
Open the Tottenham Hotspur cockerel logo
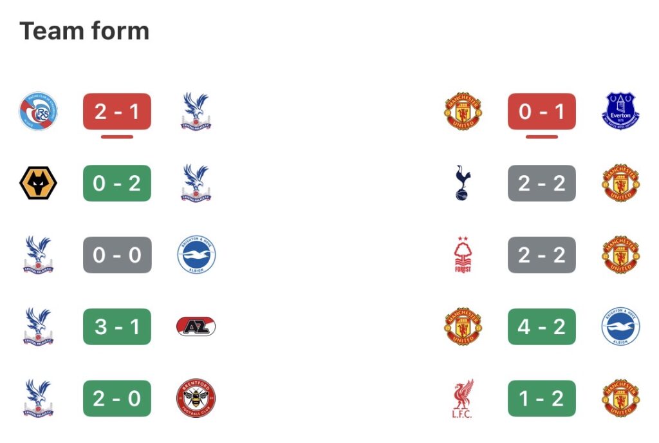point(463,183)
